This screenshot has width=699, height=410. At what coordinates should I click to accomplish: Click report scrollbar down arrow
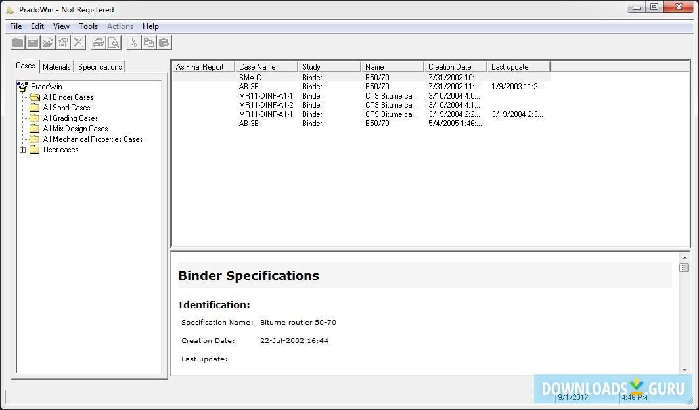click(x=685, y=369)
